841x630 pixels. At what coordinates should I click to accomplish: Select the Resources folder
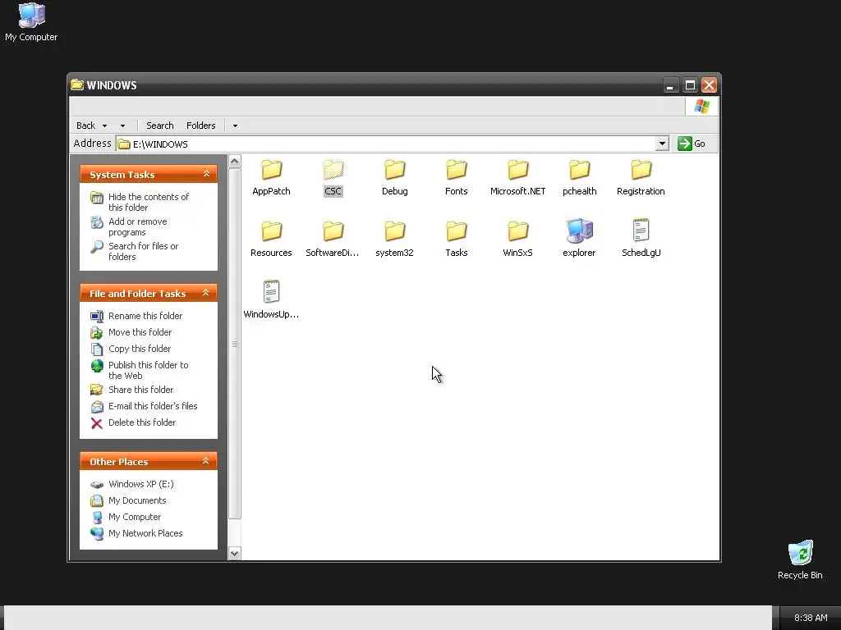coord(271,240)
